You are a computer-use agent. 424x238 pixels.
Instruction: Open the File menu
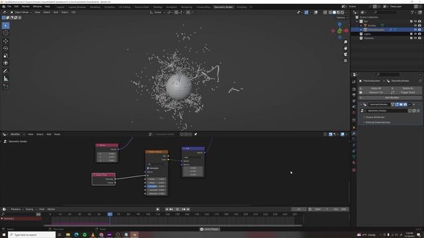[x=9, y=7]
